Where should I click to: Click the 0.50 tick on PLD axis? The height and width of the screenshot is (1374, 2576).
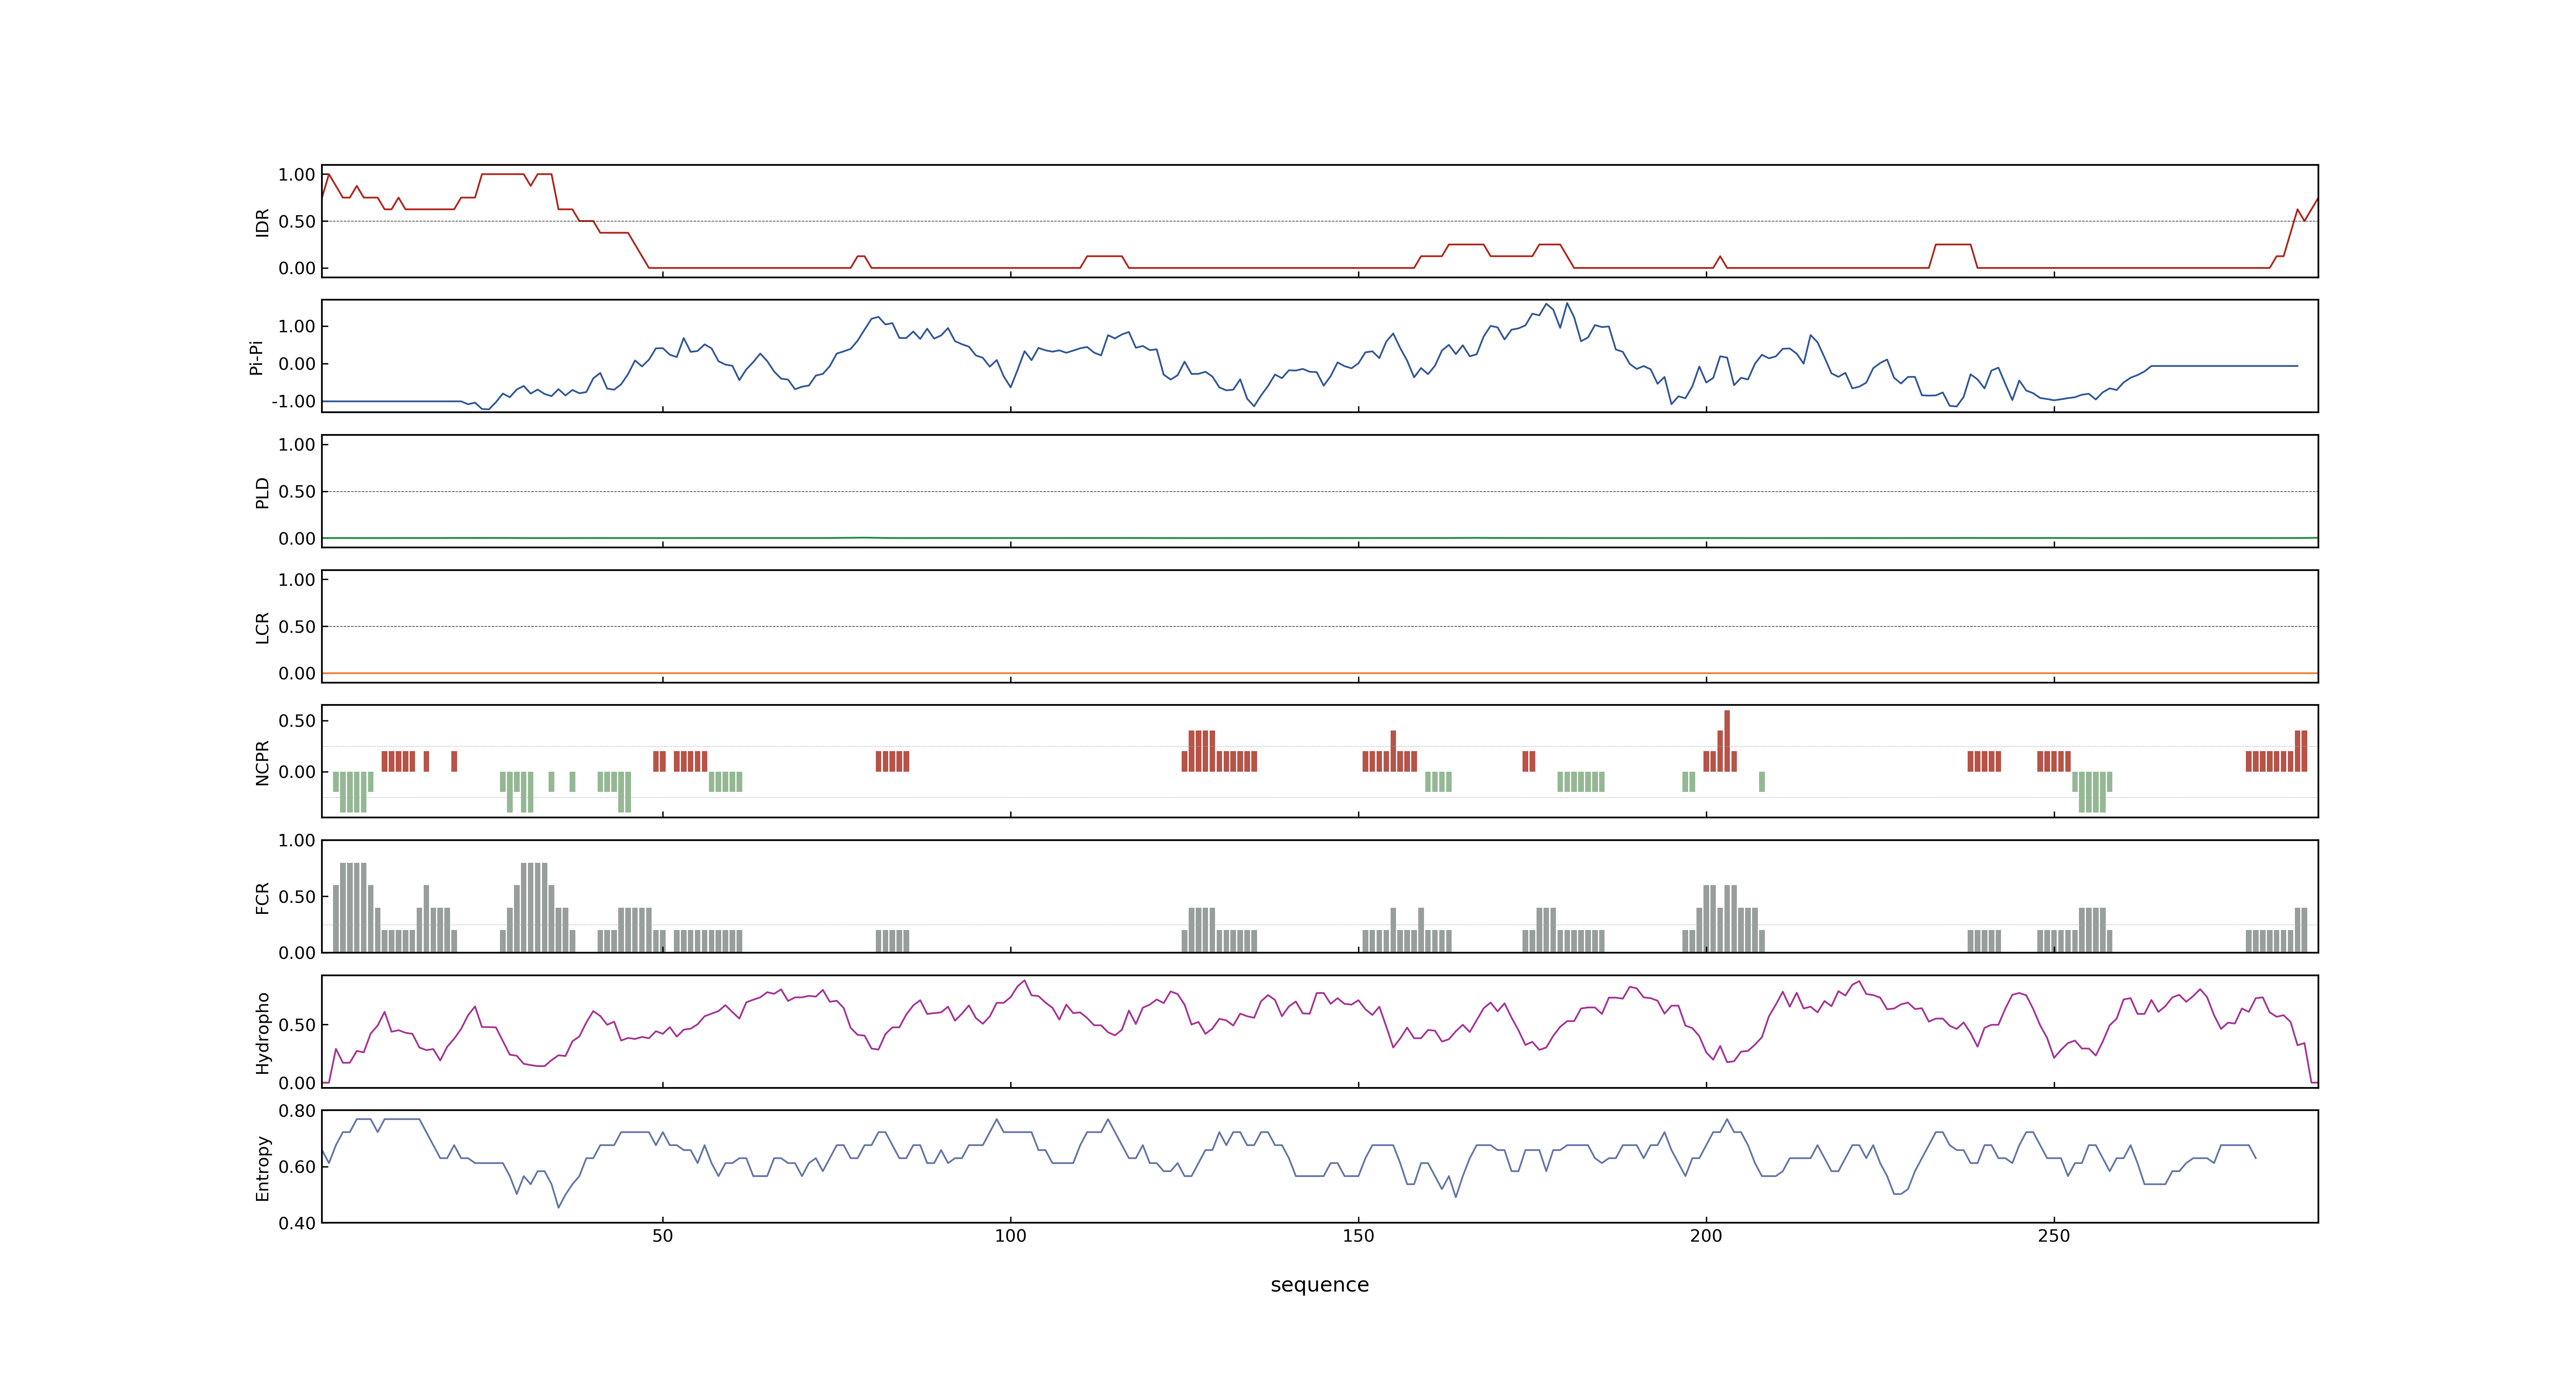[x=297, y=492]
